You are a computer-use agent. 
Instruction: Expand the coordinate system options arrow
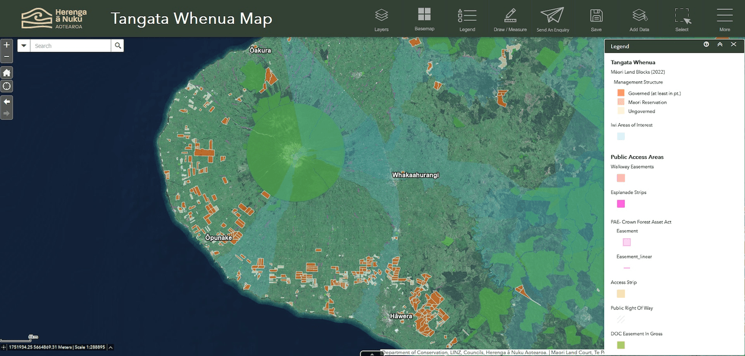click(x=110, y=347)
